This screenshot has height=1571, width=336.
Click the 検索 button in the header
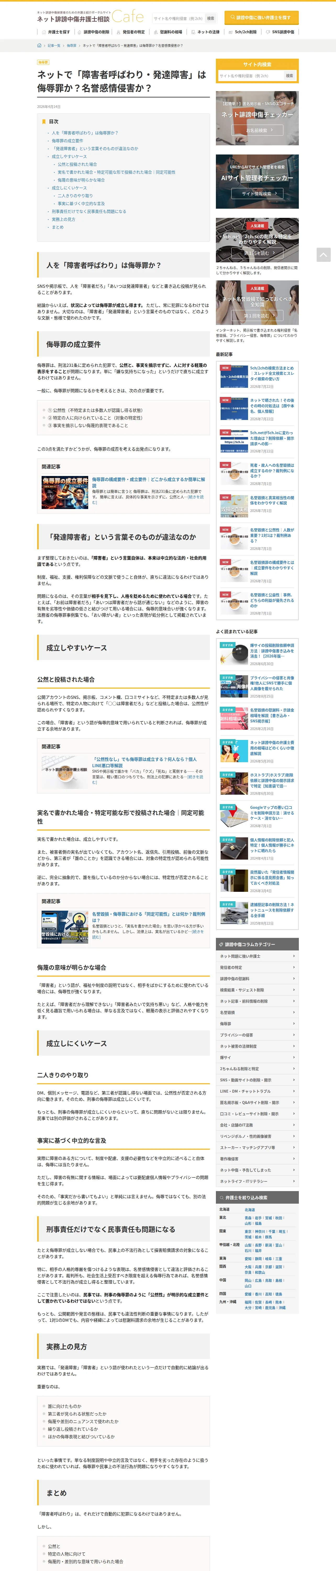210,18
